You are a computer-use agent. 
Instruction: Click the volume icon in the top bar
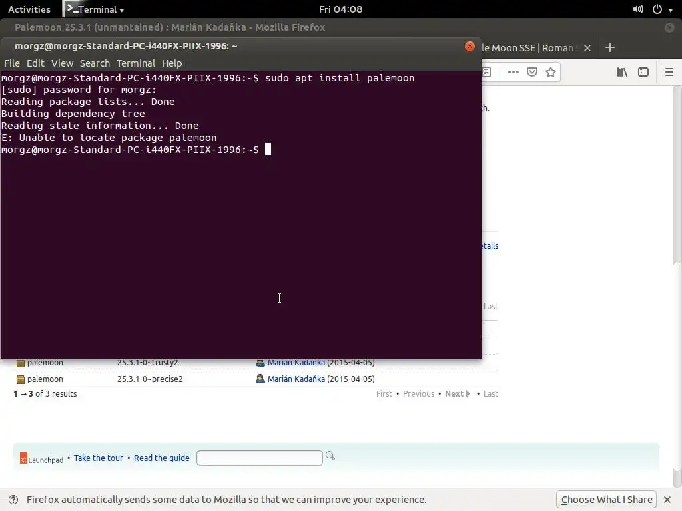point(638,9)
